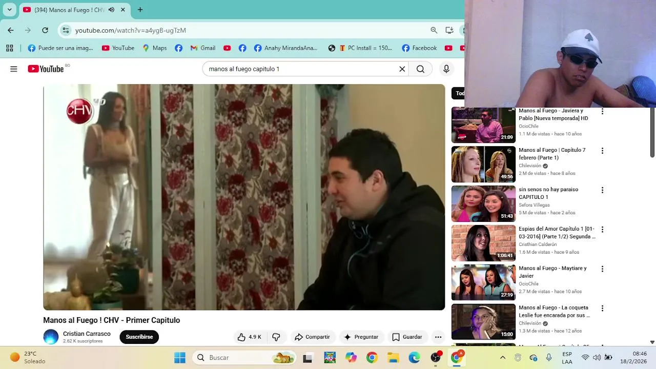Click install app icon in address bar
656x369 pixels.
[449, 30]
